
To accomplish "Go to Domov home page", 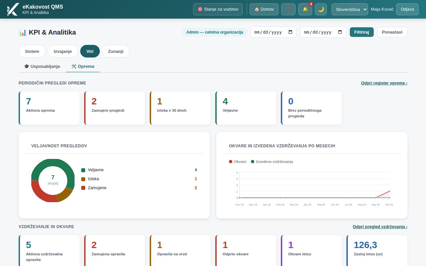I will (264, 9).
